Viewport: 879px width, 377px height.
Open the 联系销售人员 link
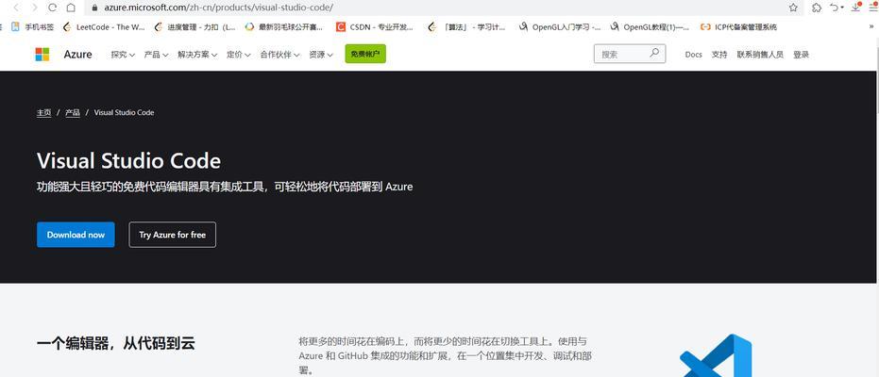(760, 55)
